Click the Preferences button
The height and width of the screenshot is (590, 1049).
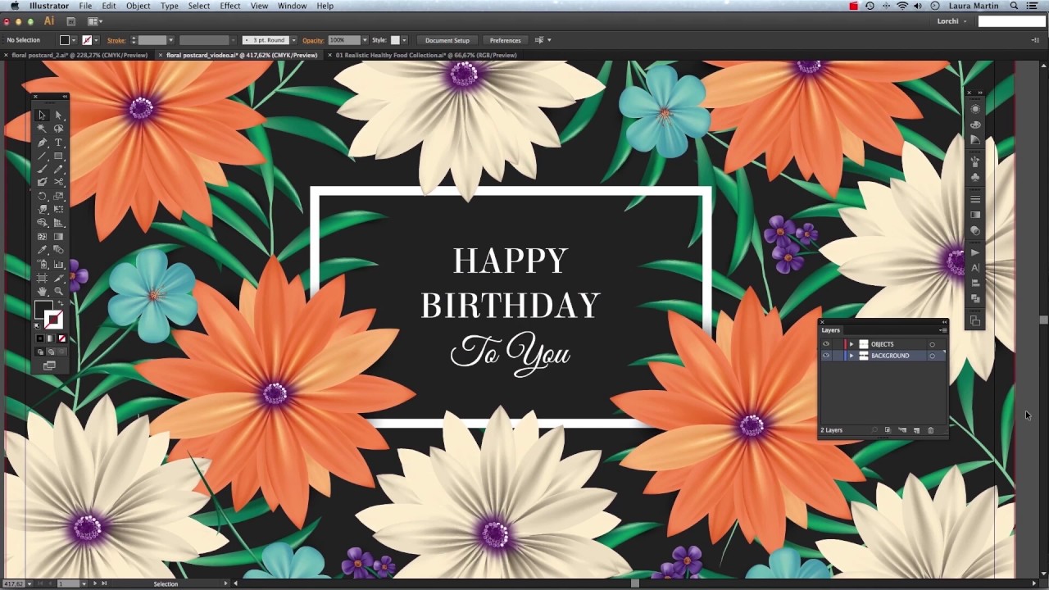[505, 40]
